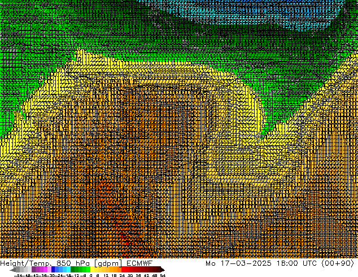Click the forecast offset '(00+90)' text
358x277 pixels.
pos(338,263)
